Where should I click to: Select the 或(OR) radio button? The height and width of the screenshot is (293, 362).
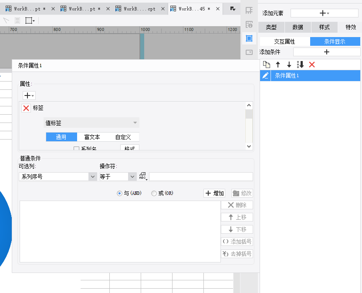coord(154,193)
